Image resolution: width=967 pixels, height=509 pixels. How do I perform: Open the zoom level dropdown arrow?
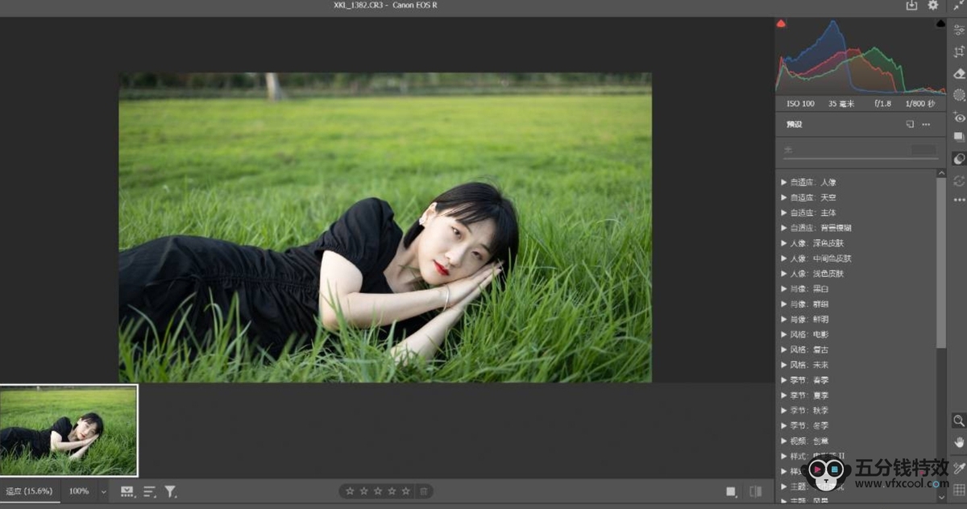(x=103, y=491)
